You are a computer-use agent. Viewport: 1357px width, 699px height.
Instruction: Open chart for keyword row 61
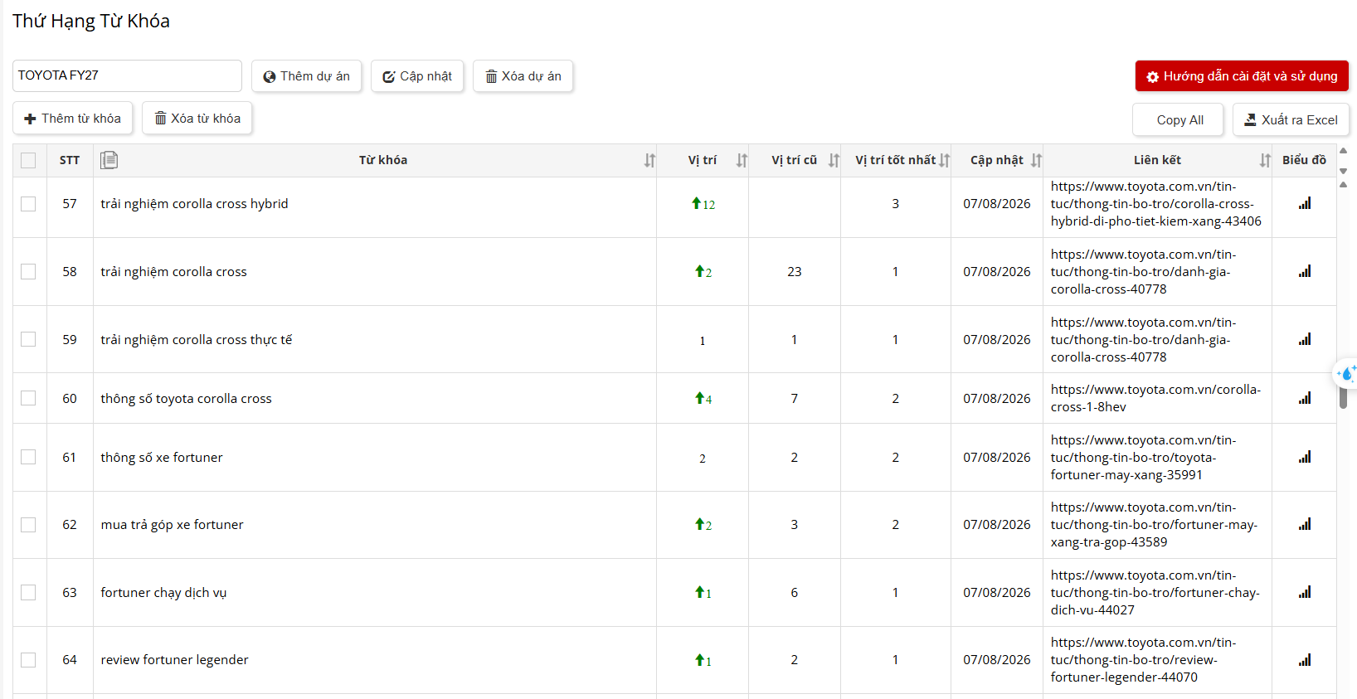[1305, 457]
